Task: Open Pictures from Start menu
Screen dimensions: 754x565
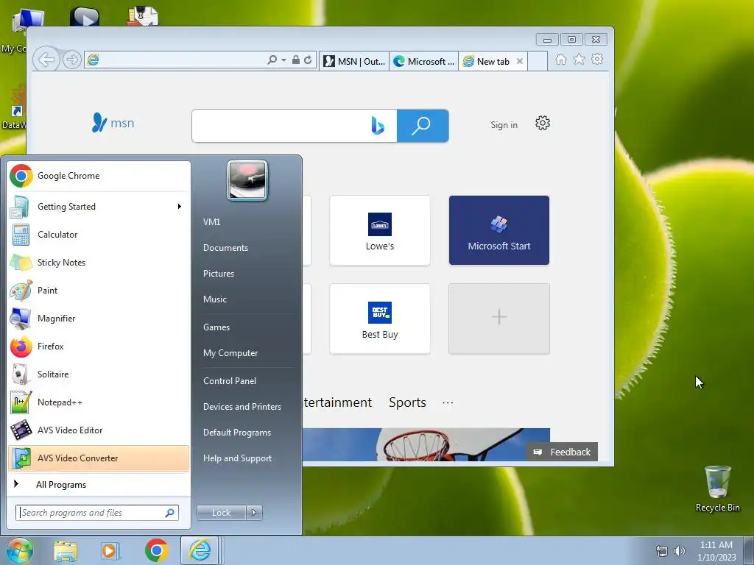Action: 218,274
